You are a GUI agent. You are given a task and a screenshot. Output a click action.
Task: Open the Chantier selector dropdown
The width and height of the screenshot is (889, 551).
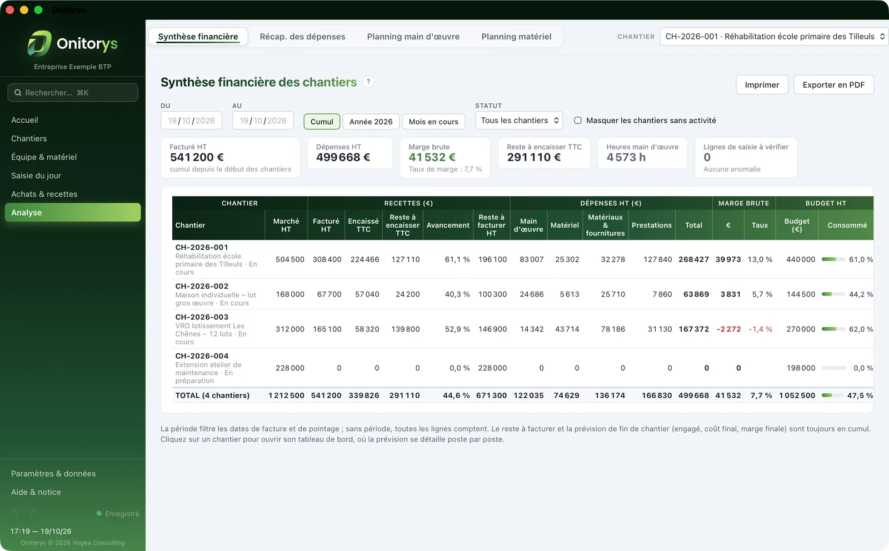(x=774, y=37)
